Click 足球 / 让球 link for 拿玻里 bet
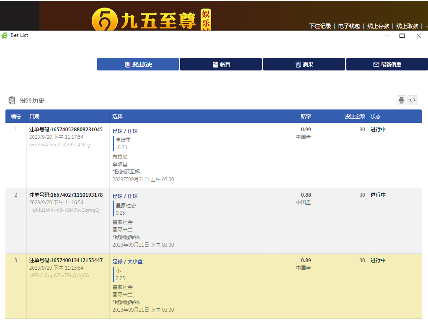This screenshot has width=428, height=320. coord(125,131)
